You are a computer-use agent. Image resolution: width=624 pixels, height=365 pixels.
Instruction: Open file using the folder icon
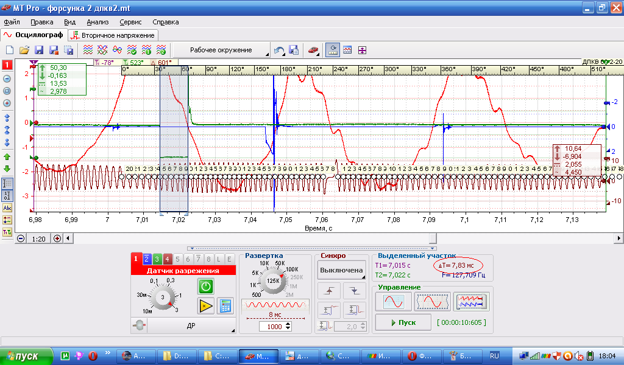24,50
